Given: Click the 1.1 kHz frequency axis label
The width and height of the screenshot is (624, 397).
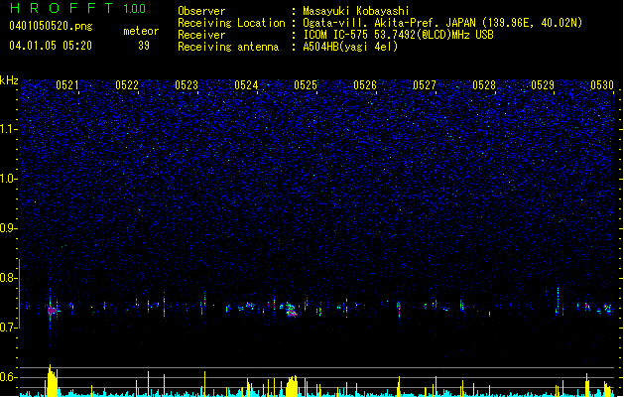Looking at the screenshot, I should pyautogui.click(x=9, y=129).
